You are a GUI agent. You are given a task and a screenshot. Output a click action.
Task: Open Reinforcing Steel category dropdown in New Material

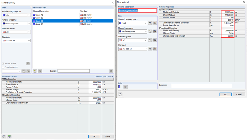(133, 31)
